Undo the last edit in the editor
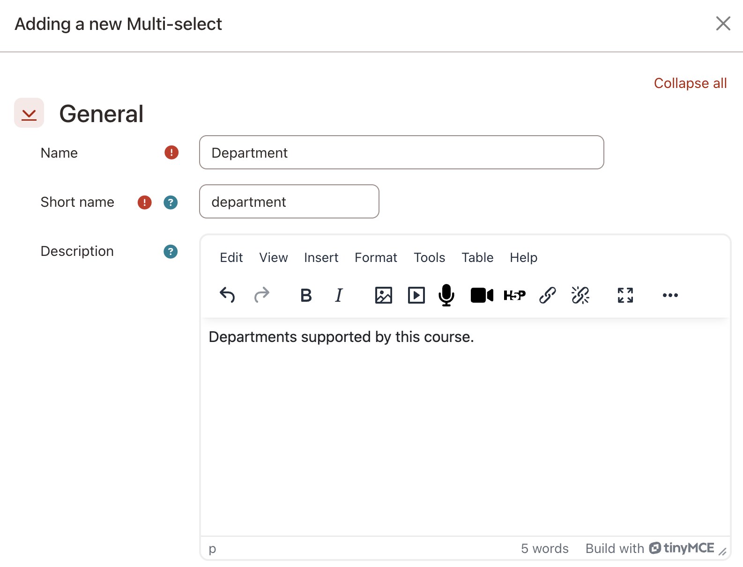743x567 pixels. point(227,295)
